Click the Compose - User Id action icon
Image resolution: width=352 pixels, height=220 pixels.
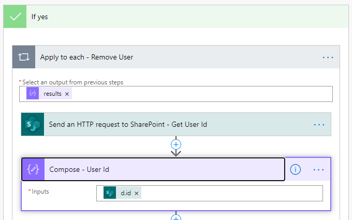click(33, 169)
